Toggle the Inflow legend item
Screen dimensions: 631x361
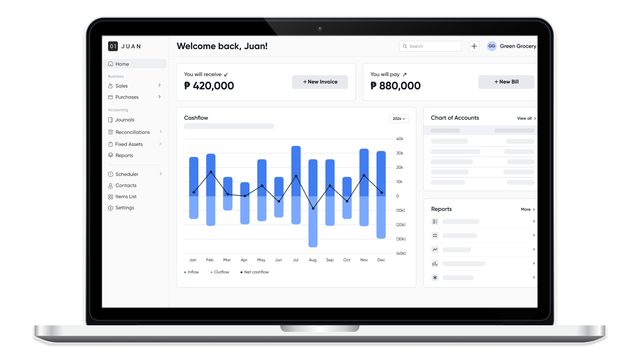point(192,272)
